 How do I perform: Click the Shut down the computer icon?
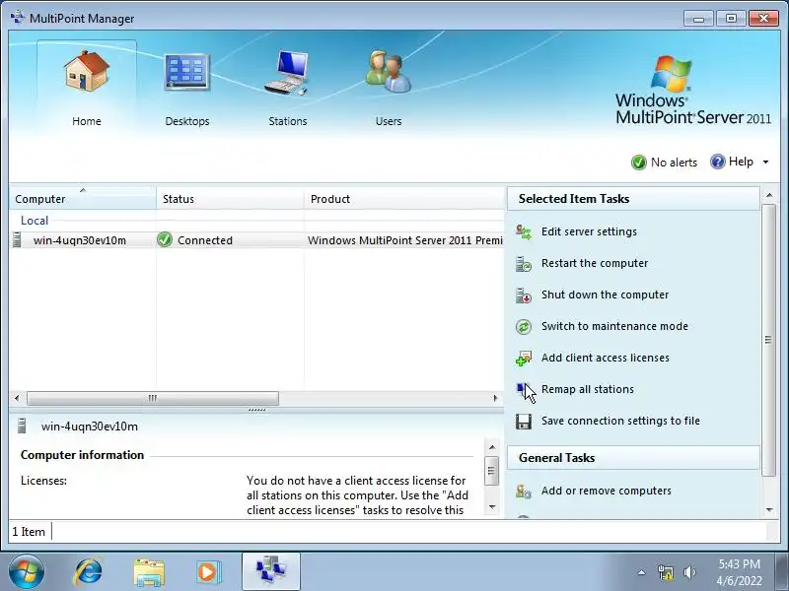524,295
